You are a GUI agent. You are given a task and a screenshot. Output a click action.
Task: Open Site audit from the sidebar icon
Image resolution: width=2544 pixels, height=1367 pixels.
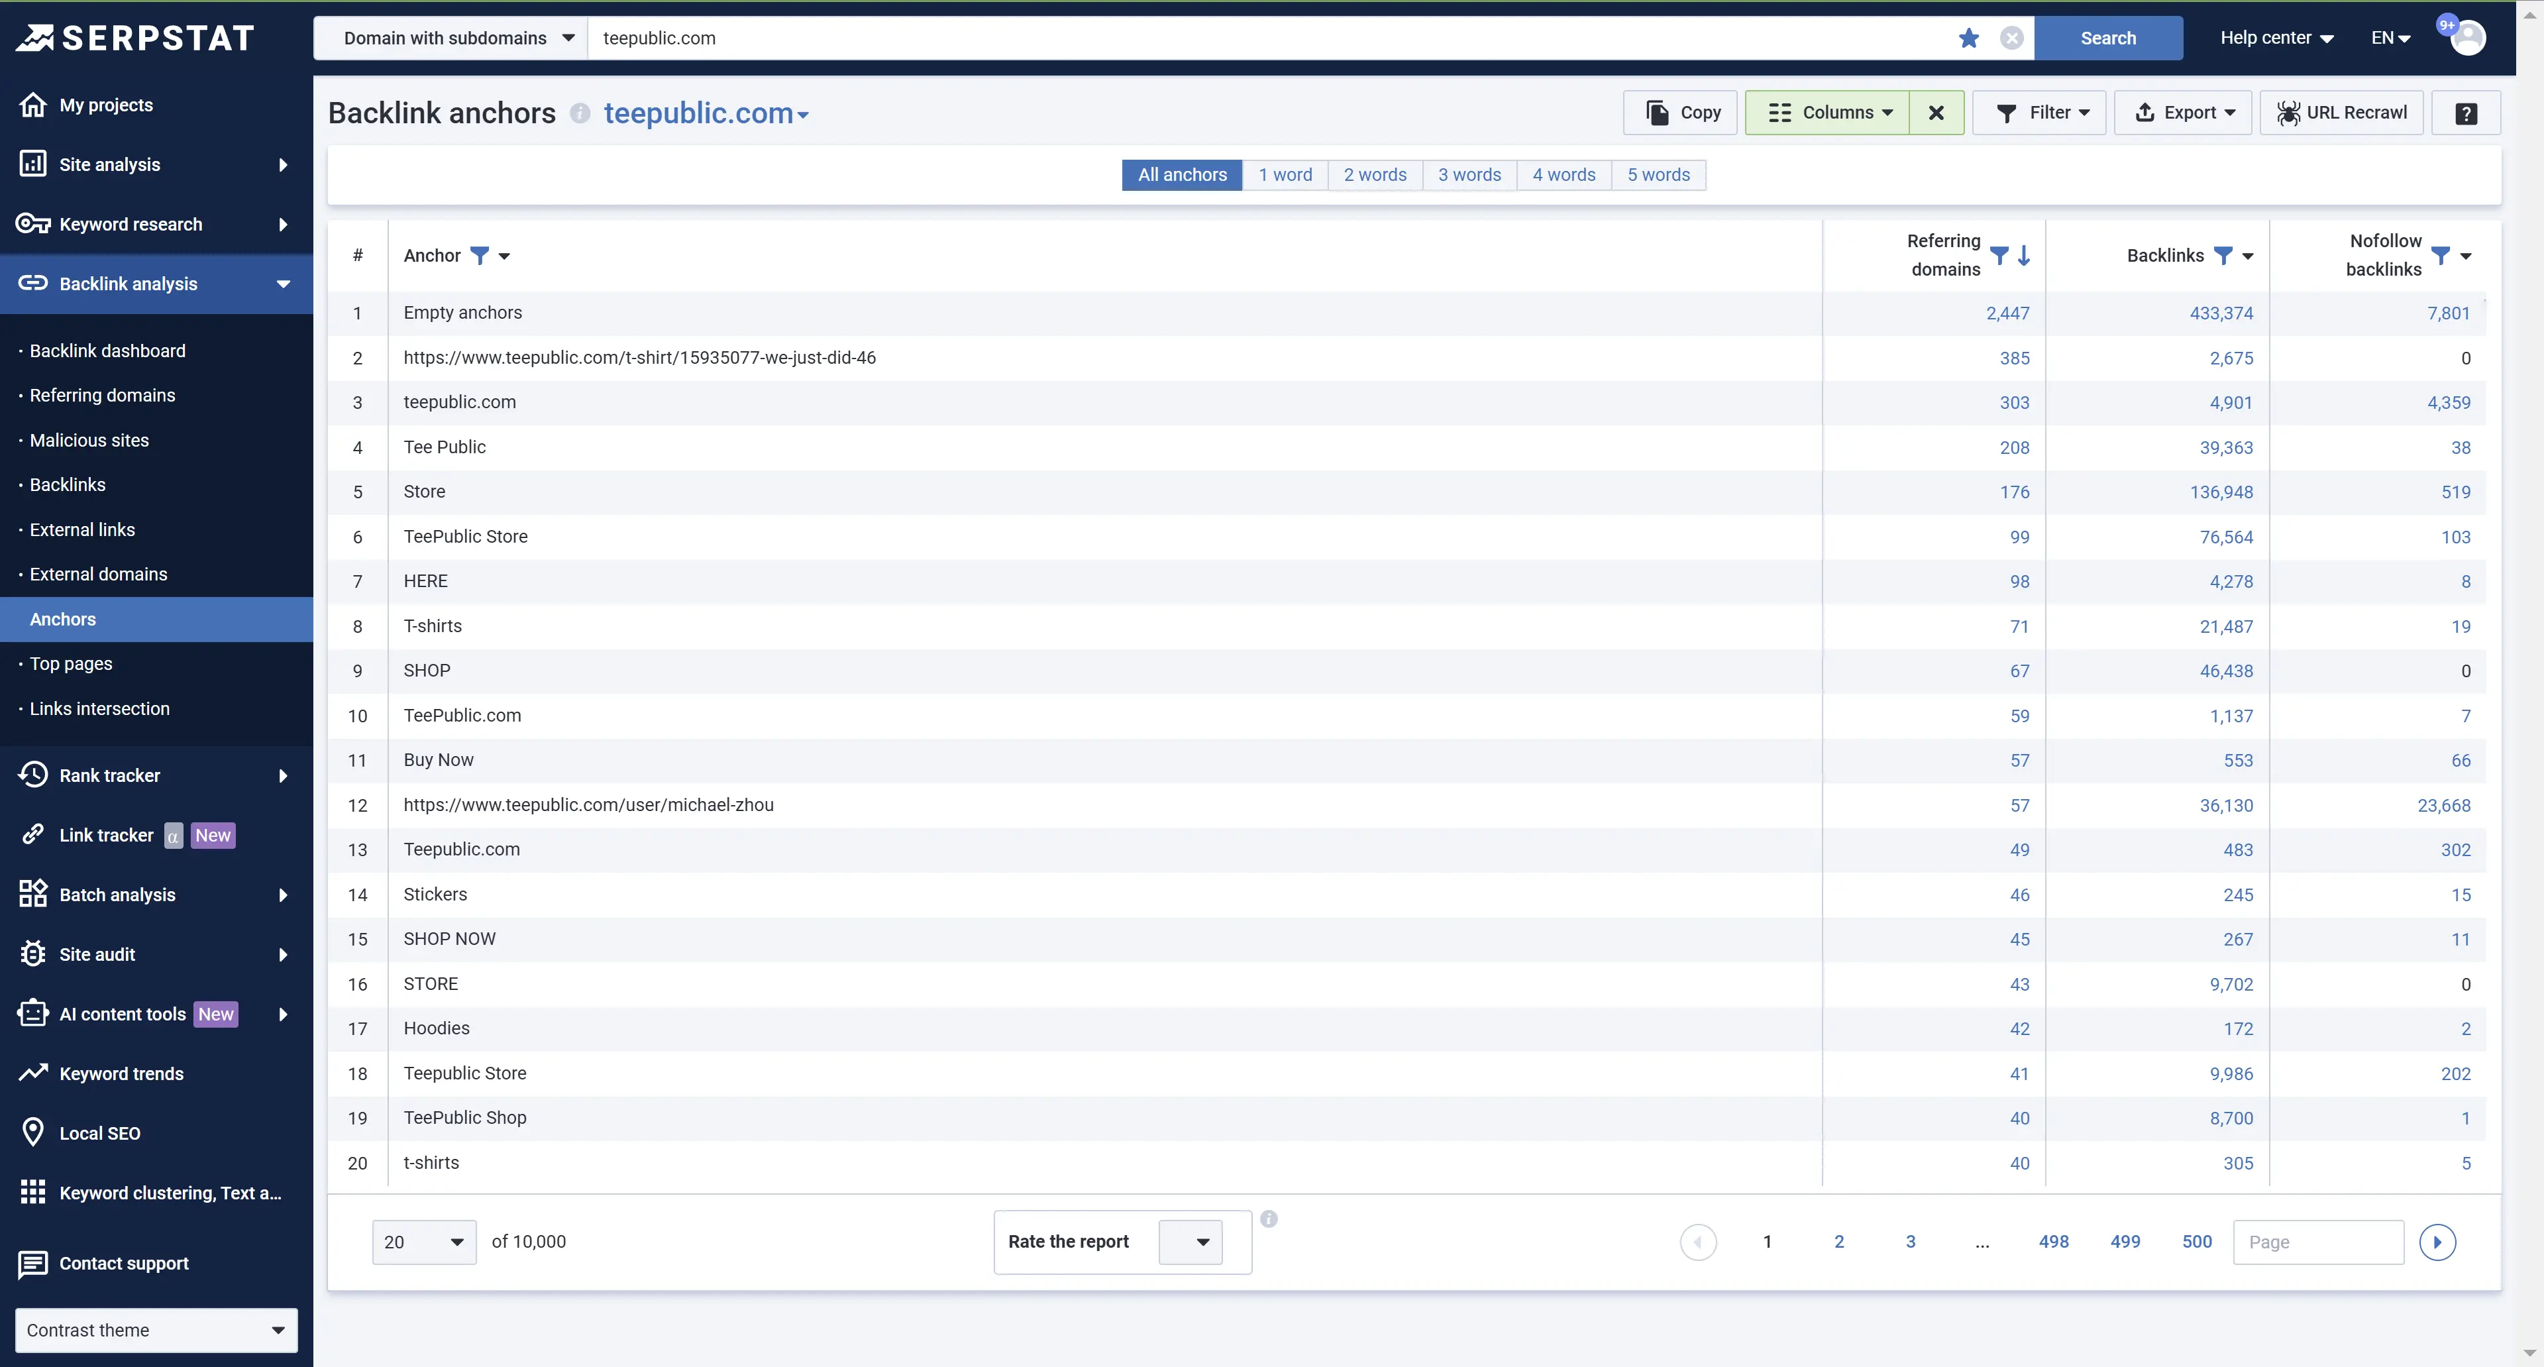tap(32, 954)
